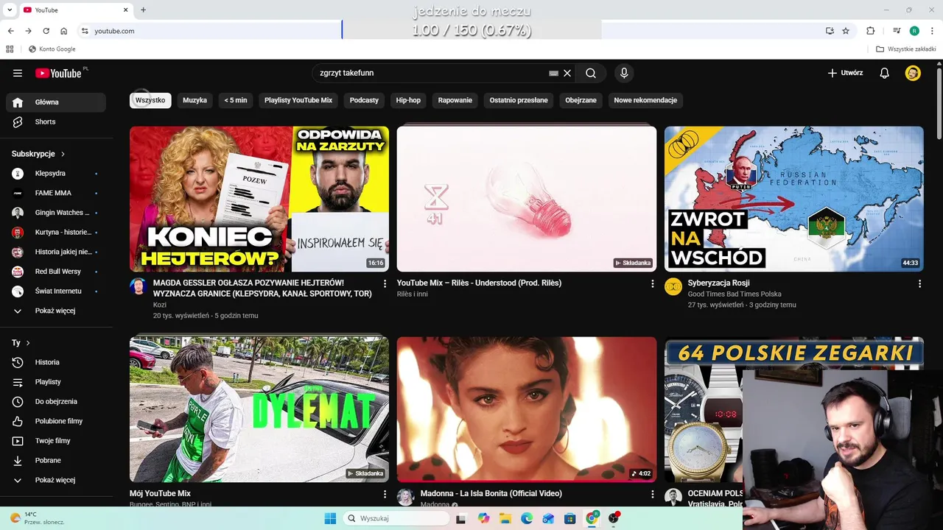Expand the Ty section chevron
Image resolution: width=943 pixels, height=530 pixels.
pyautogui.click(x=28, y=343)
